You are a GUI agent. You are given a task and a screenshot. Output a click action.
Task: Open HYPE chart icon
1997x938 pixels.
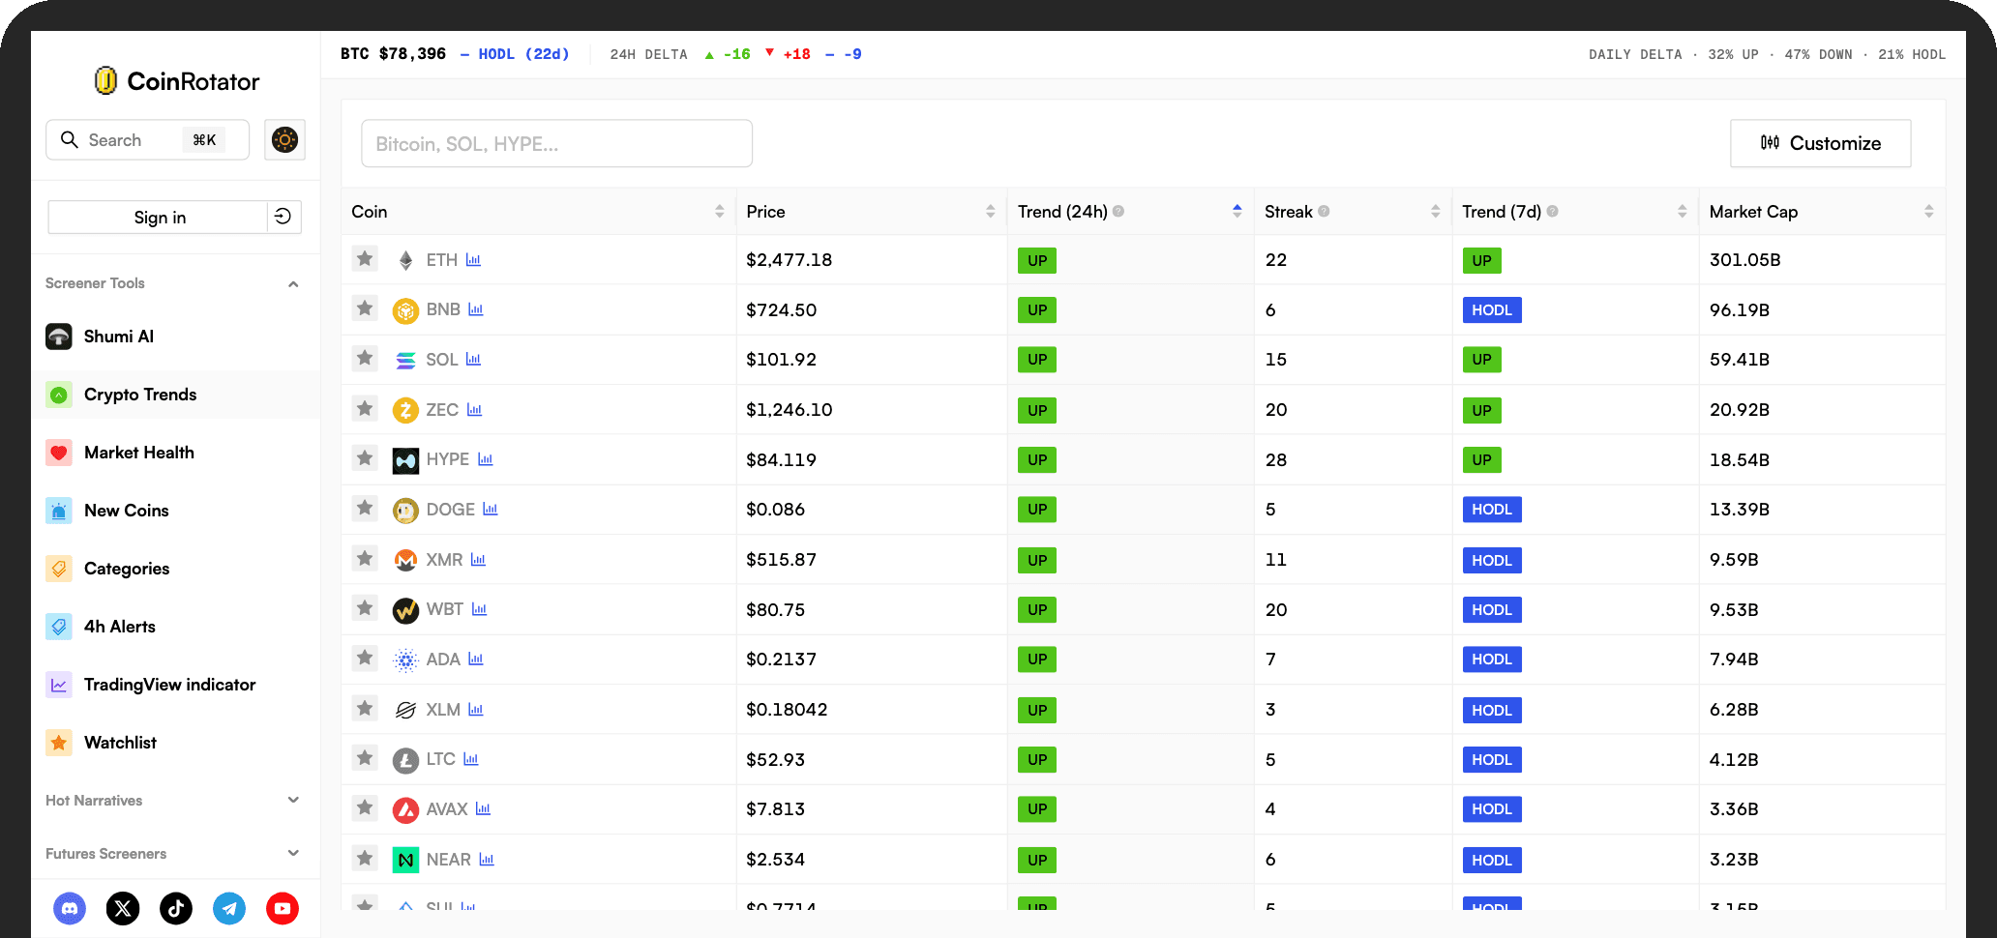point(486,459)
